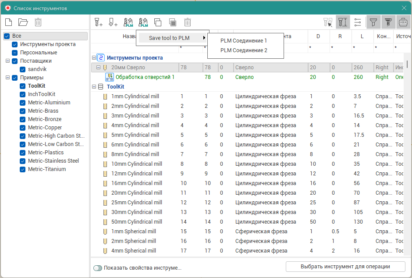The height and width of the screenshot is (278, 412).
Task: Click the add new milling tool icon
Action: (x=99, y=22)
